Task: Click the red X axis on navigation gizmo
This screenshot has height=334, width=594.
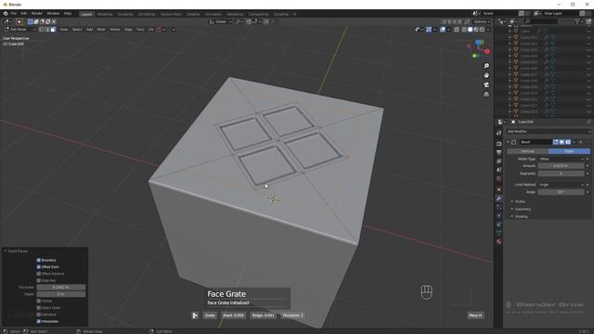Action: pos(487,52)
